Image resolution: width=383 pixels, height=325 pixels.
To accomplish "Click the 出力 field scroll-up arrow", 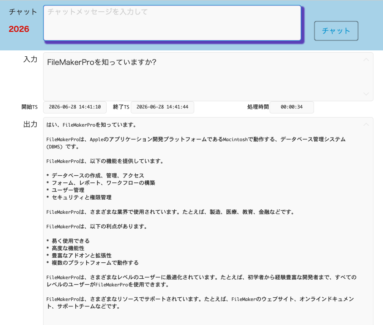I will [x=366, y=125].
